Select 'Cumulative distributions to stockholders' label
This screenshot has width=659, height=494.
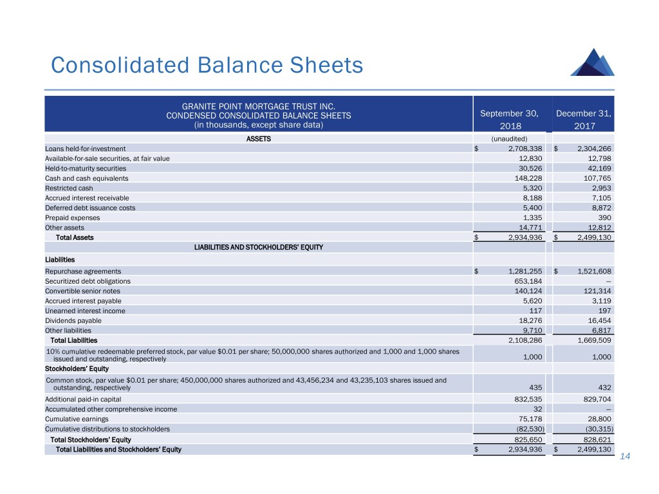(107, 429)
